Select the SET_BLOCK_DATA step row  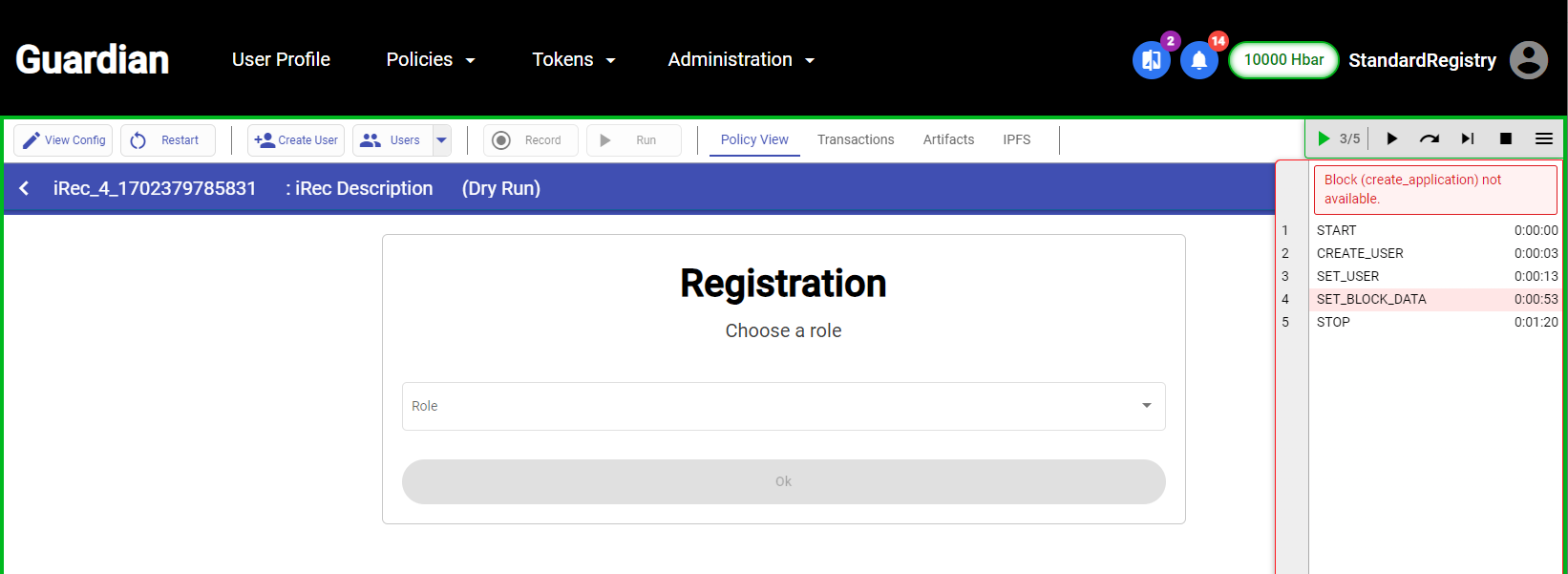tap(1421, 299)
